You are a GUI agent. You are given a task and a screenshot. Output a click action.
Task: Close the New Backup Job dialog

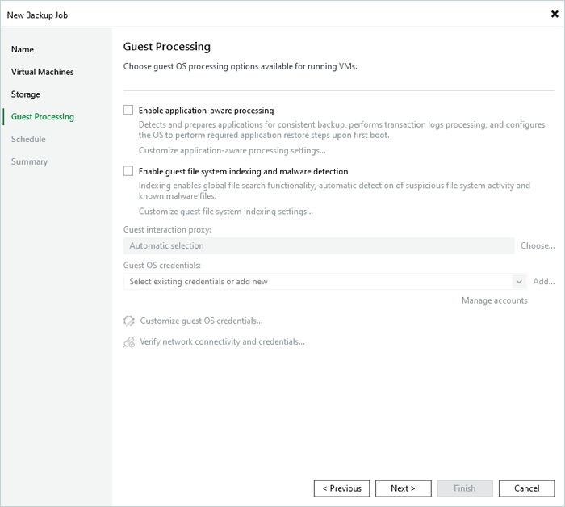555,14
